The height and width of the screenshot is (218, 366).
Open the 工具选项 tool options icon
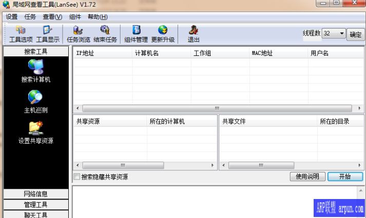pos(21,34)
